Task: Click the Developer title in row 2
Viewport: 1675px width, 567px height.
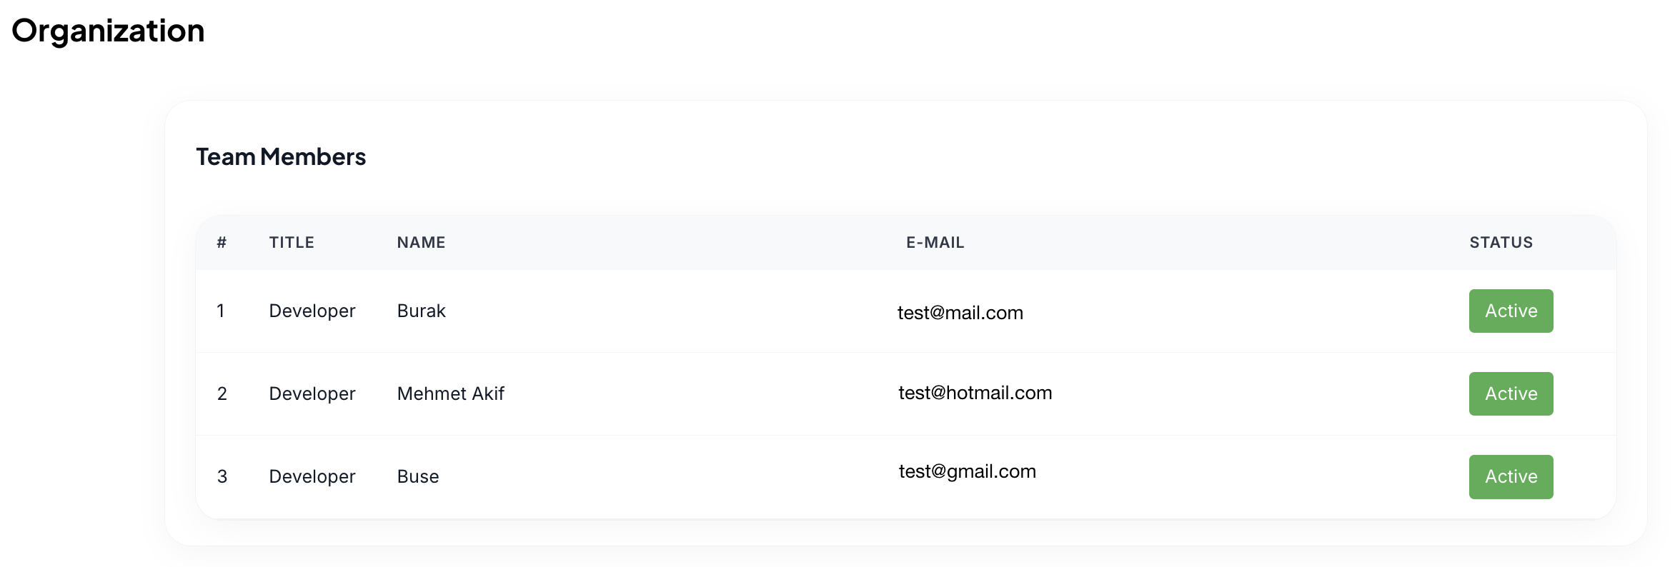Action: [312, 393]
